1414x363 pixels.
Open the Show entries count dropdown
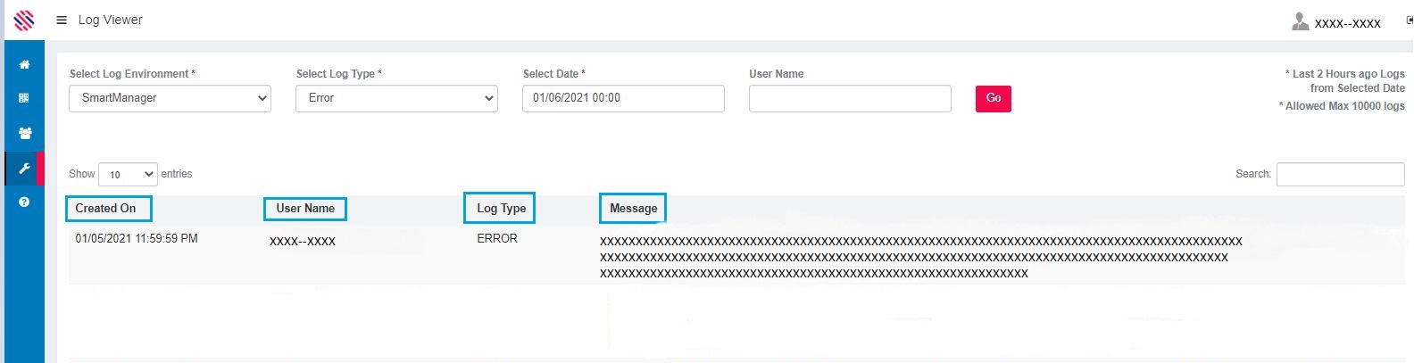[x=128, y=174]
